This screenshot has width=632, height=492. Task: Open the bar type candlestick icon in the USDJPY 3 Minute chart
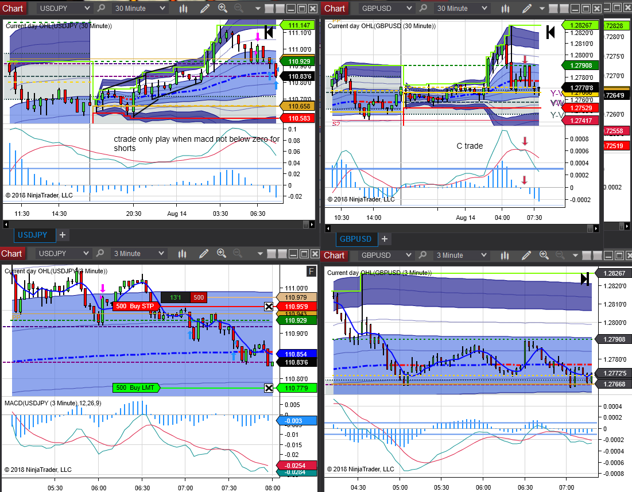(x=182, y=253)
